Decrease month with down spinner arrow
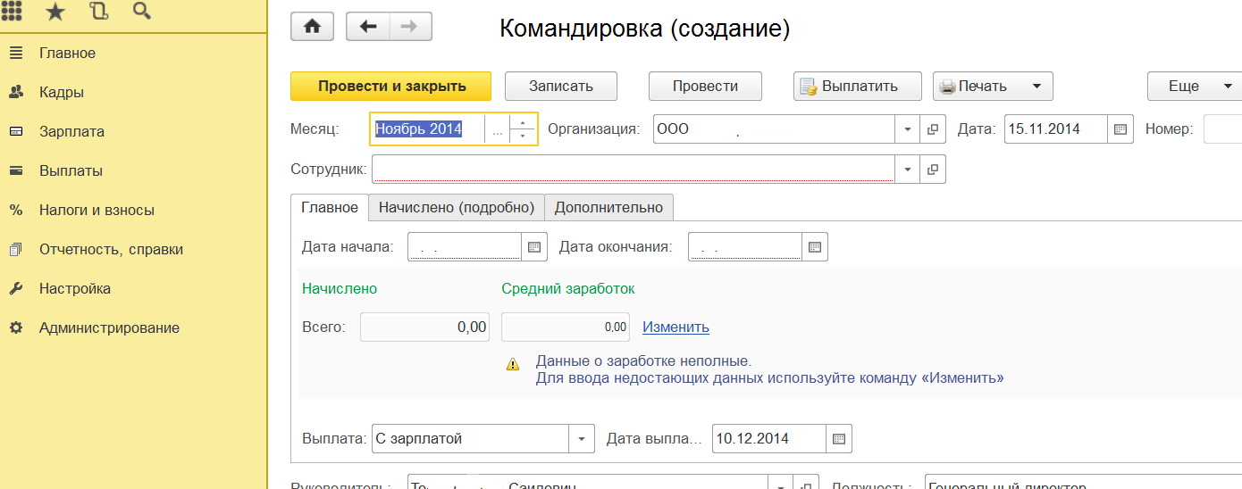1242x489 pixels. (x=521, y=136)
